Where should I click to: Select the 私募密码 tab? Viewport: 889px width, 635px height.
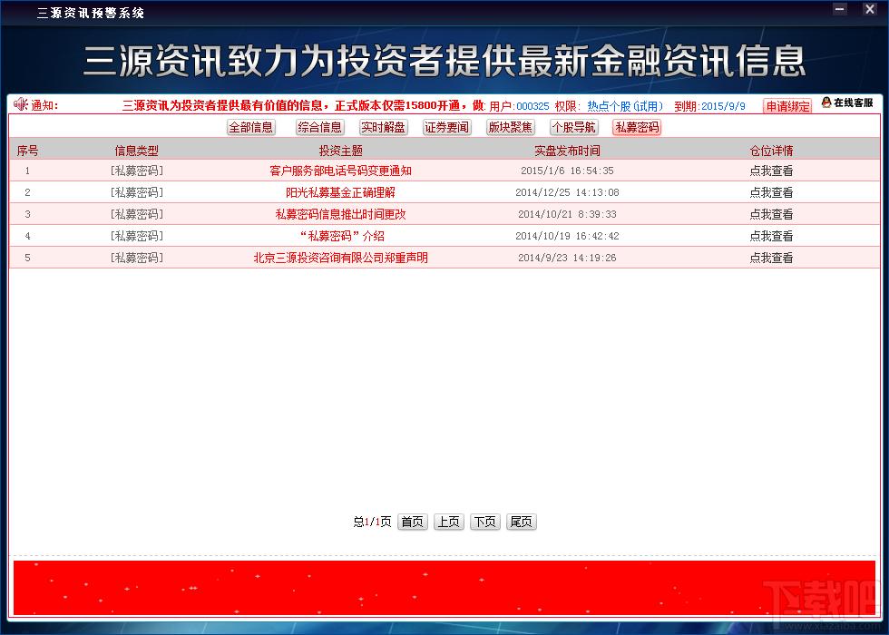(x=637, y=128)
